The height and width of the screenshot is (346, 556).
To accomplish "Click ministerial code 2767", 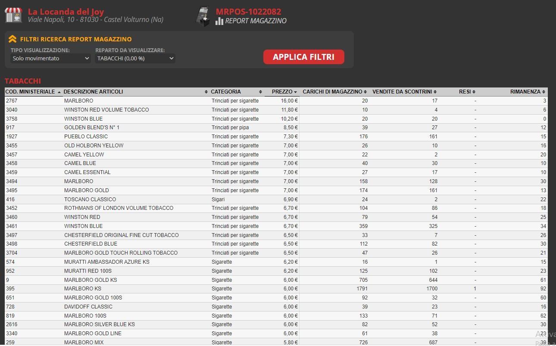I will pos(12,101).
